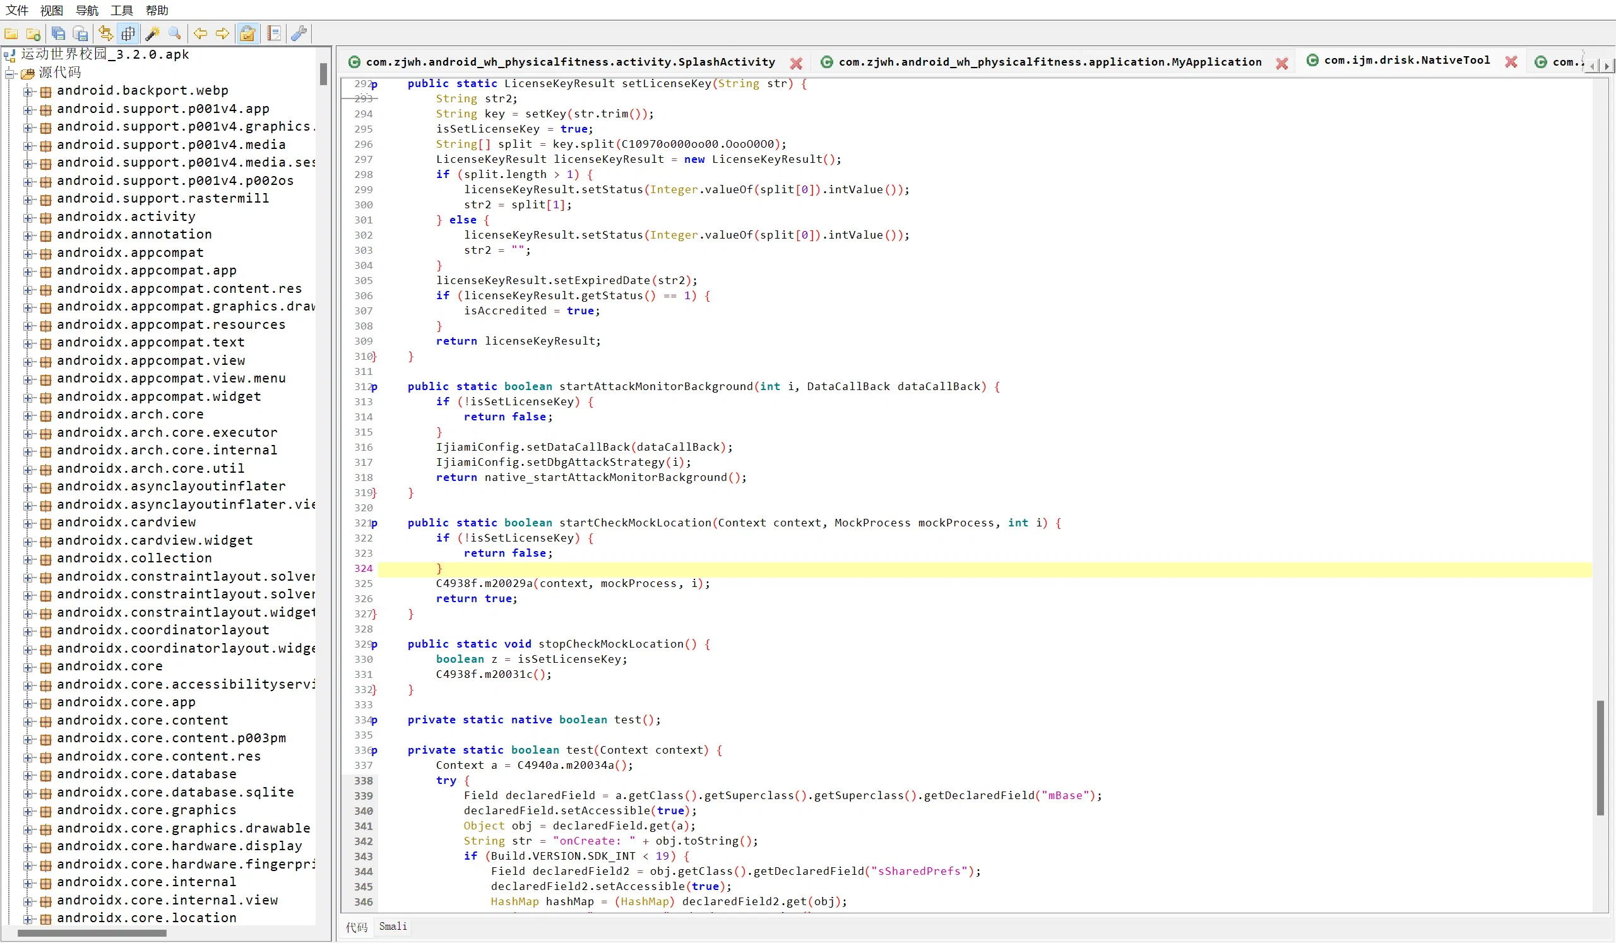Open the 视图 menu
This screenshot has height=943, width=1616.
(x=52, y=10)
